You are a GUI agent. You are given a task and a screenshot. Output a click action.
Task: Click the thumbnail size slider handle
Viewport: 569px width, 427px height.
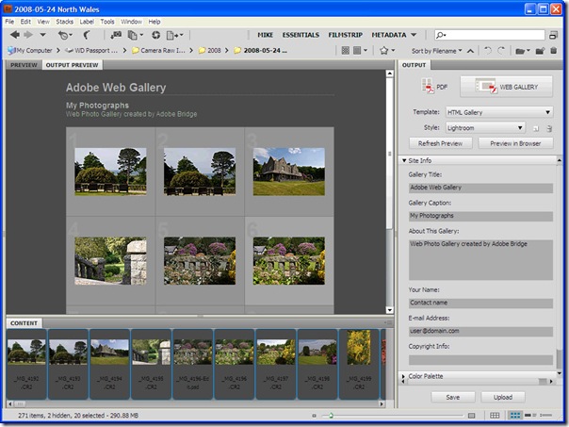pos(331,416)
